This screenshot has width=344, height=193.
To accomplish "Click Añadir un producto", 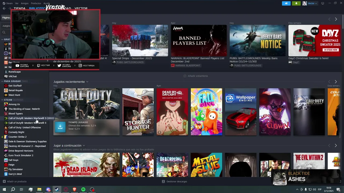I will 17,181.
